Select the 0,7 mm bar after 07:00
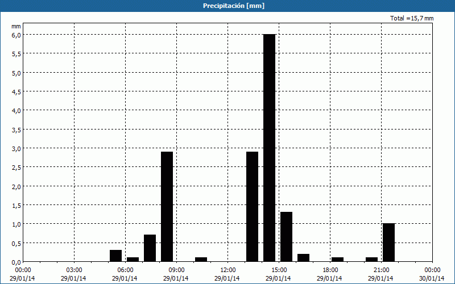Screen dimensions: 455x284 coord(150,248)
